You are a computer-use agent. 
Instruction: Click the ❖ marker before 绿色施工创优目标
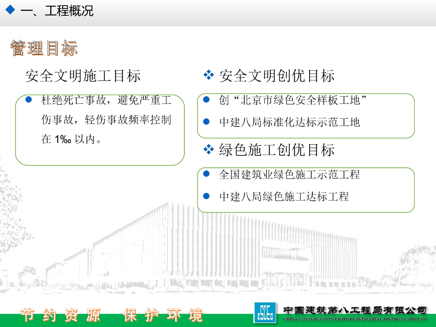[208, 150]
